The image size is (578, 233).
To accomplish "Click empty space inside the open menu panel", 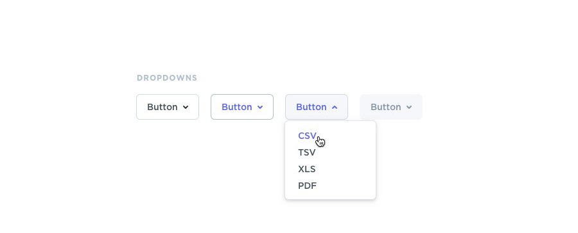I will tap(350, 169).
